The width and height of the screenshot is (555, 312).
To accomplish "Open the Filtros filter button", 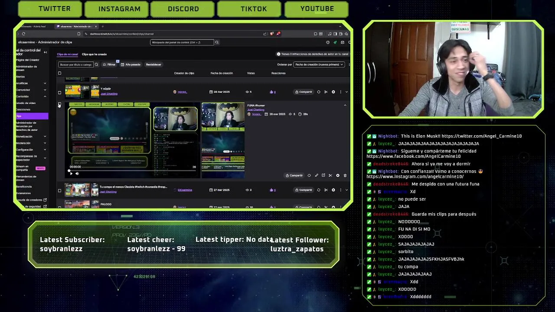I will tap(109, 65).
